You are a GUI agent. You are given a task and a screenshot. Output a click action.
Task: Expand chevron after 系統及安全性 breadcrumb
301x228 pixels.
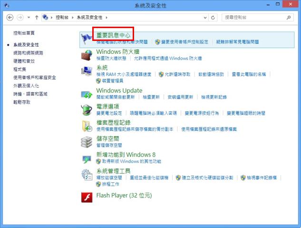coord(107,18)
